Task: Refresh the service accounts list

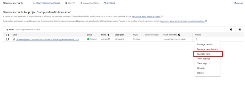Action: point(109,3)
